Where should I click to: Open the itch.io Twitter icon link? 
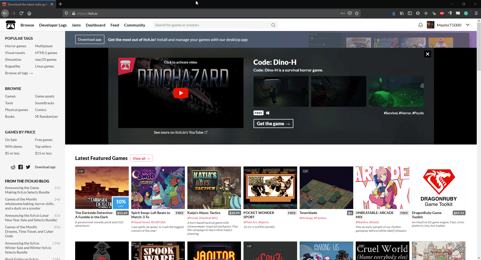28,167
